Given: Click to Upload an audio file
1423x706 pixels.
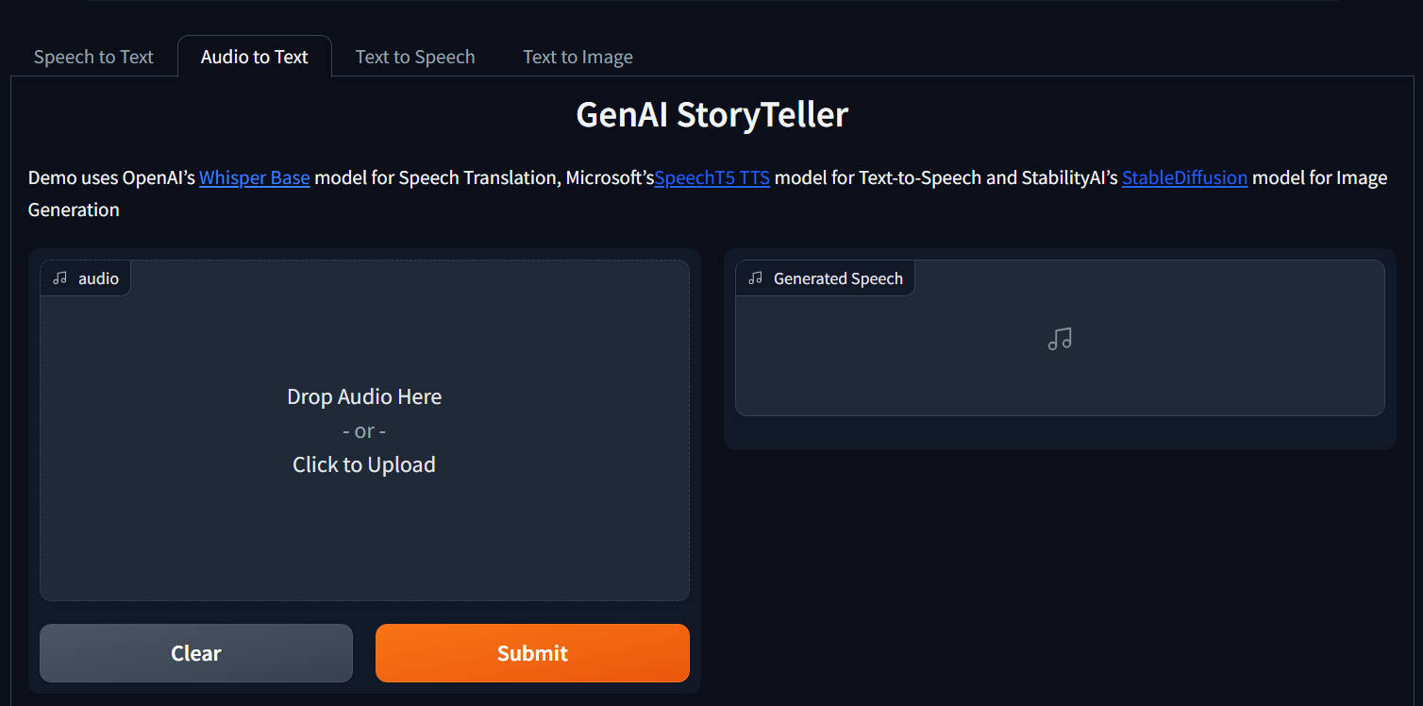Looking at the screenshot, I should pyautogui.click(x=364, y=464).
